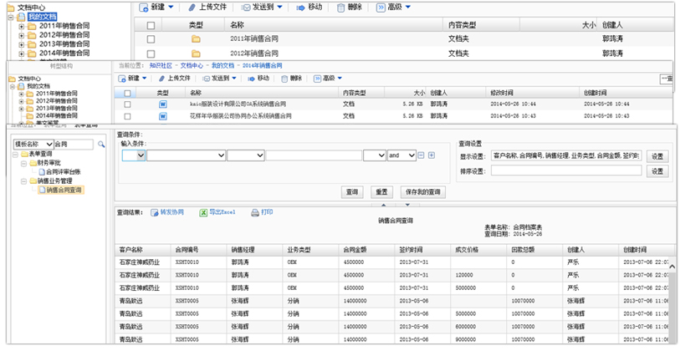Expand 2012年销售合同 node in topmost tree
This screenshot has width=680, height=351.
(21, 35)
